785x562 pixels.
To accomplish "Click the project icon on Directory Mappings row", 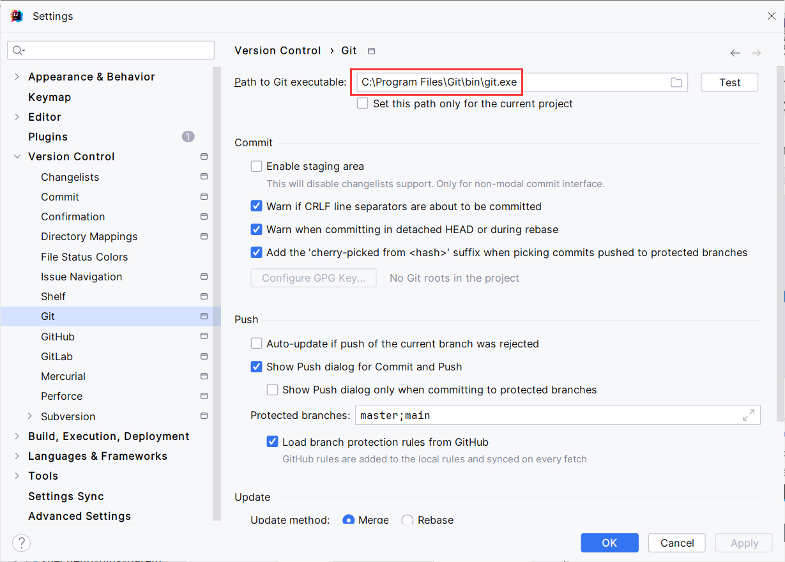I will 204,236.
